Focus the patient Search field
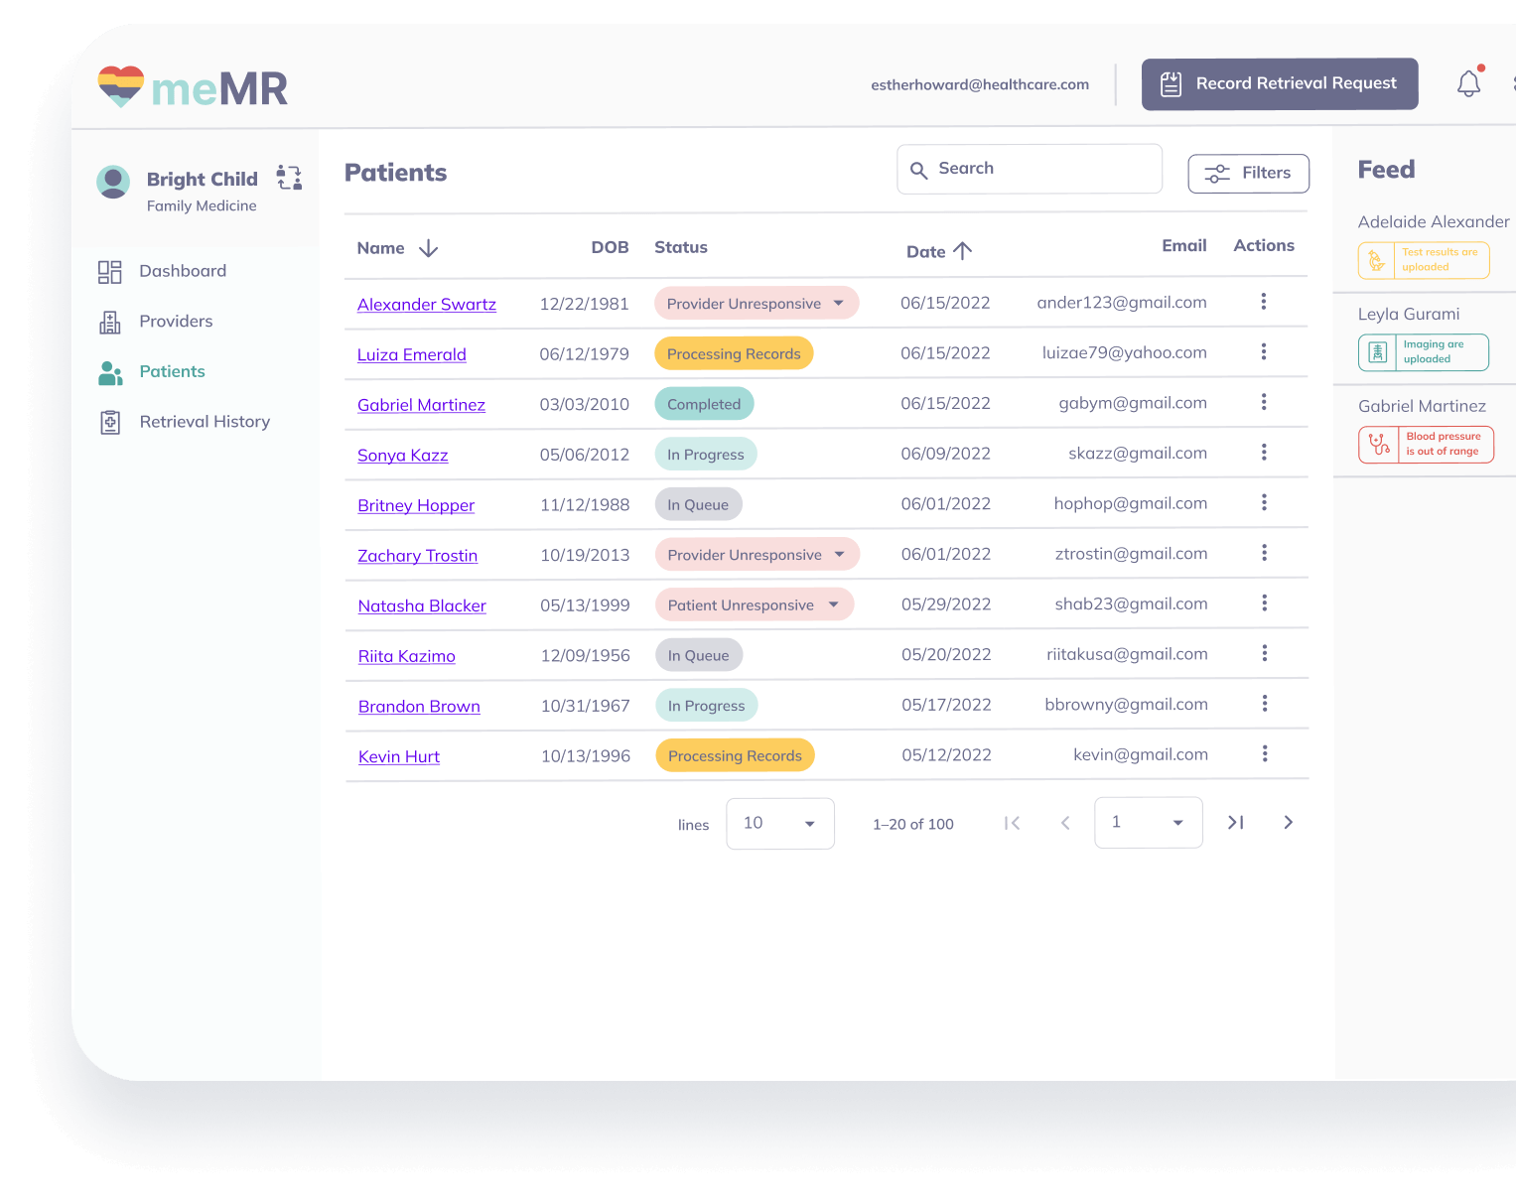Image resolution: width=1516 pixels, height=1203 pixels. [x=1030, y=169]
